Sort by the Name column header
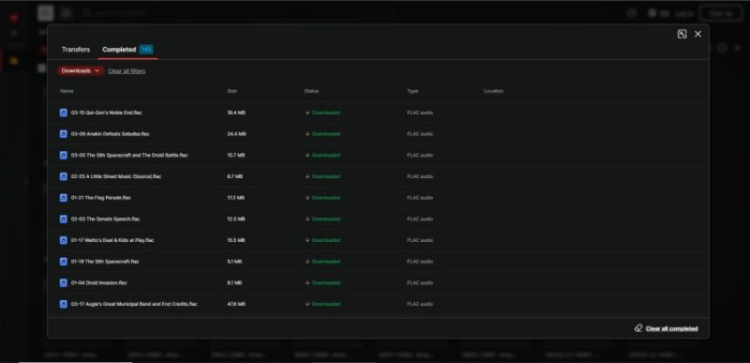This screenshot has width=750, height=363. pyautogui.click(x=67, y=91)
